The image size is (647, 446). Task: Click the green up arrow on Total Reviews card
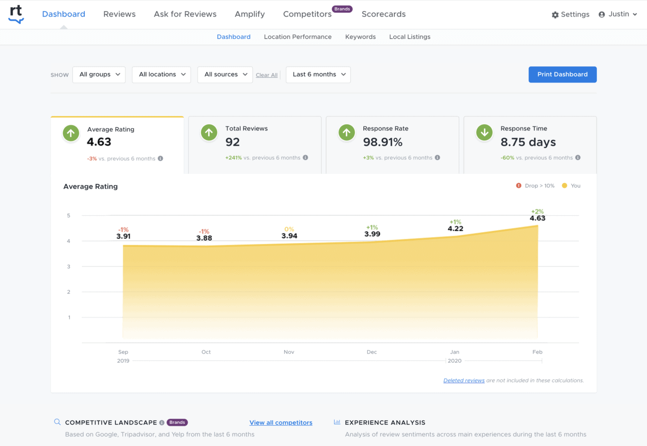[x=209, y=132]
